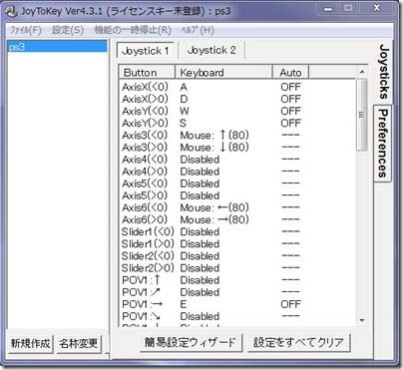
Task: Select the Axis4(>0) row
Action: click(238, 172)
